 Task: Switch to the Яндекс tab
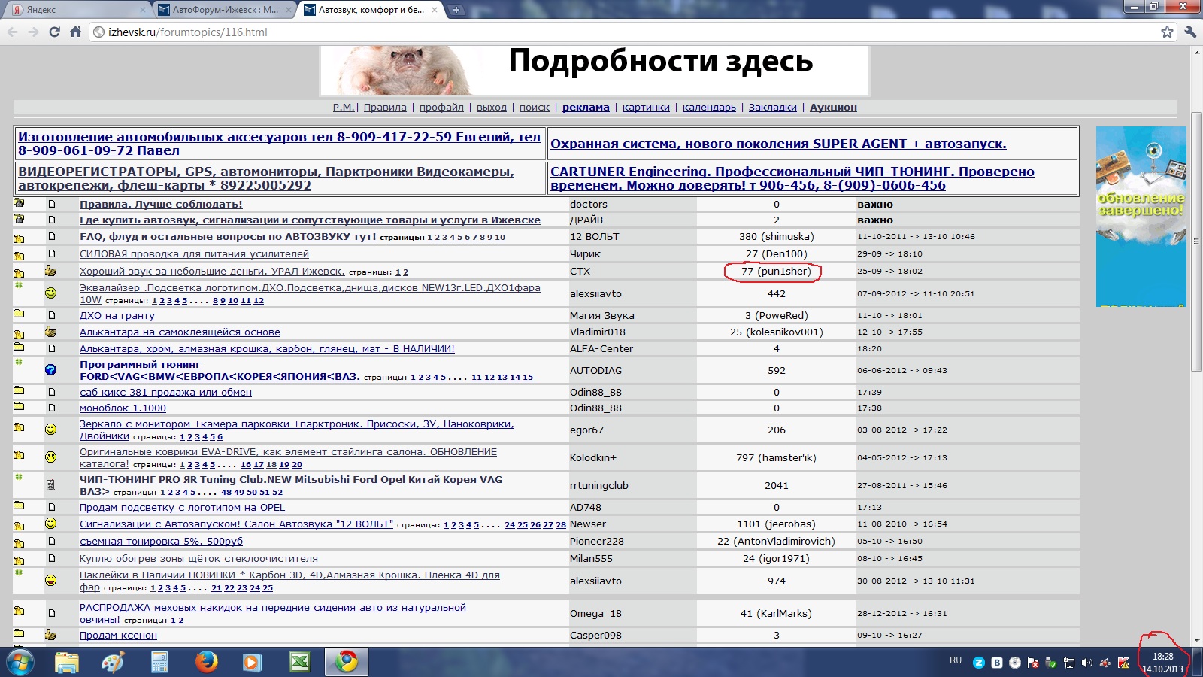(75, 10)
